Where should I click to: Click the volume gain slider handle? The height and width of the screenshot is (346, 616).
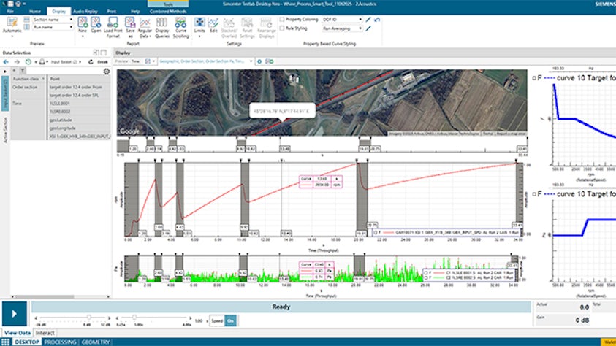[89, 317]
